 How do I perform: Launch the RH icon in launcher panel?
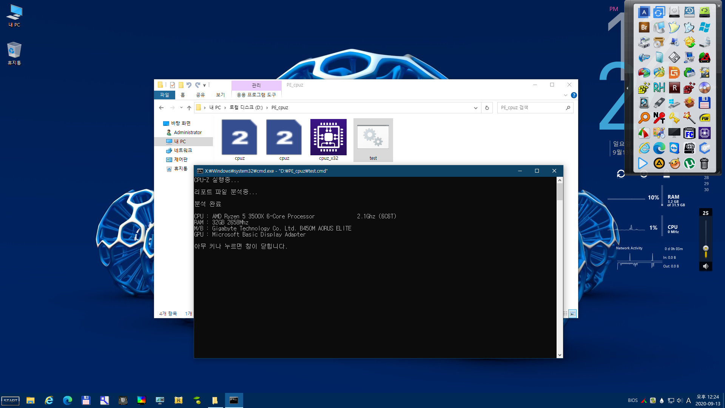pos(659,88)
